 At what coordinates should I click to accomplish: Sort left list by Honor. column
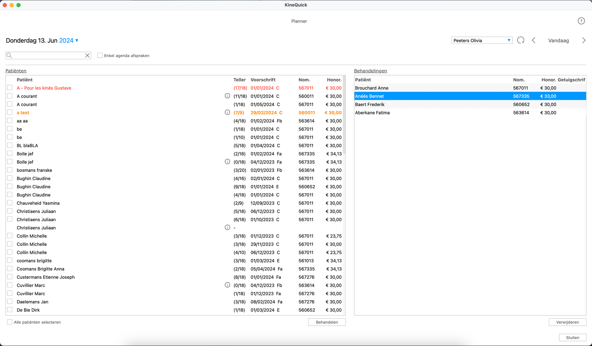click(334, 80)
